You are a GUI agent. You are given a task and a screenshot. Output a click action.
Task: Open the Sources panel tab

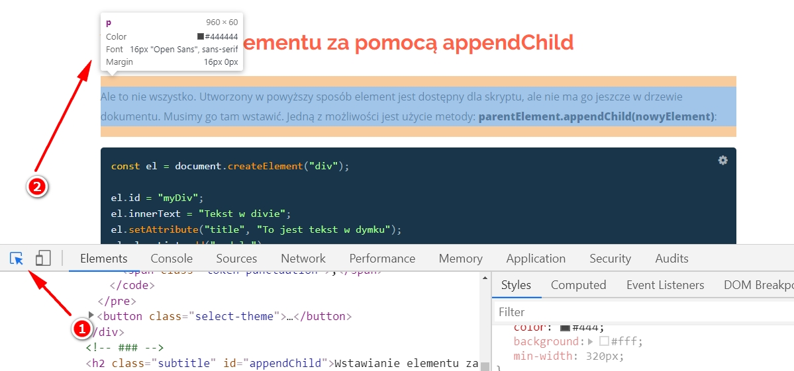236,259
